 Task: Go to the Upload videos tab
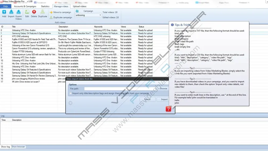tap(80, 6)
